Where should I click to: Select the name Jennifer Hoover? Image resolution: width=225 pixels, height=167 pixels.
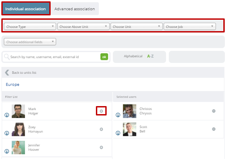[x=34, y=147]
